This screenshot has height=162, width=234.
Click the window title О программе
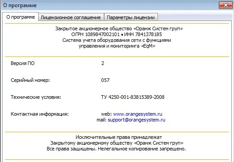[20, 5]
